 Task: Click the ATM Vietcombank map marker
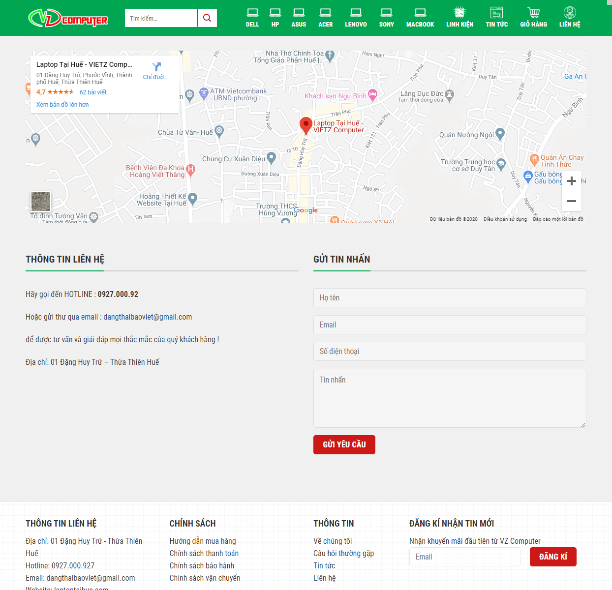tap(204, 93)
